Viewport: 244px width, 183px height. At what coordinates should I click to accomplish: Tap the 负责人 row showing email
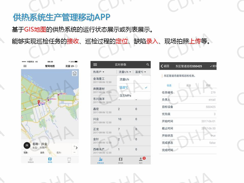tap(188, 100)
